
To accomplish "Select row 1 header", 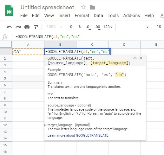I will pos(6,52).
